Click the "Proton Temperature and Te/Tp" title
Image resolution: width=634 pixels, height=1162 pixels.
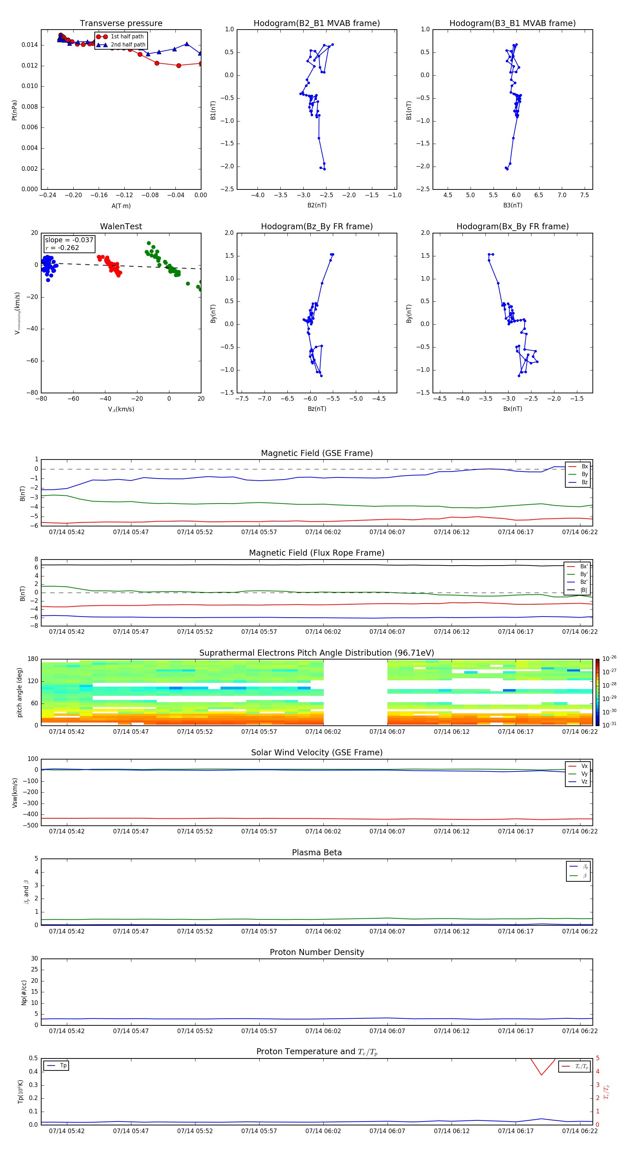point(317,1052)
